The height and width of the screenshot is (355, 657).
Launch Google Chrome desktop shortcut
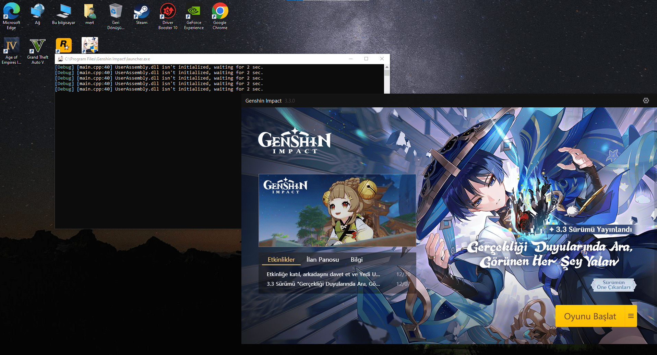[x=220, y=16]
